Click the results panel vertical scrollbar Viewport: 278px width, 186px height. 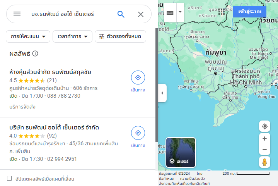click(x=157, y=85)
